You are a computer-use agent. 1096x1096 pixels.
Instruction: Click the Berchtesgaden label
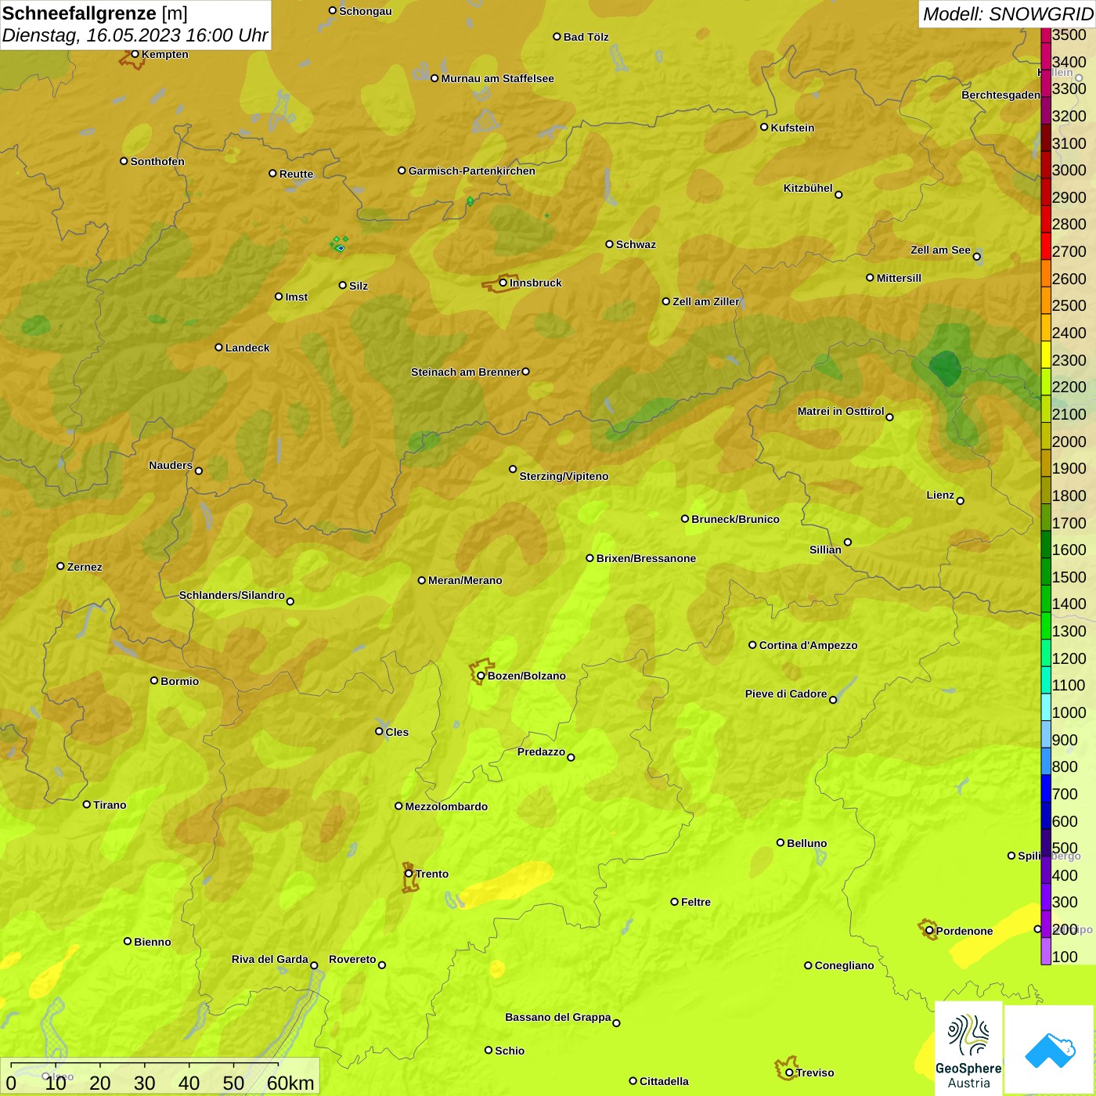[x=1000, y=95]
